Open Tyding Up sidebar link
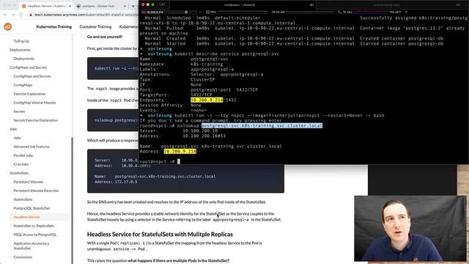 click(x=21, y=41)
